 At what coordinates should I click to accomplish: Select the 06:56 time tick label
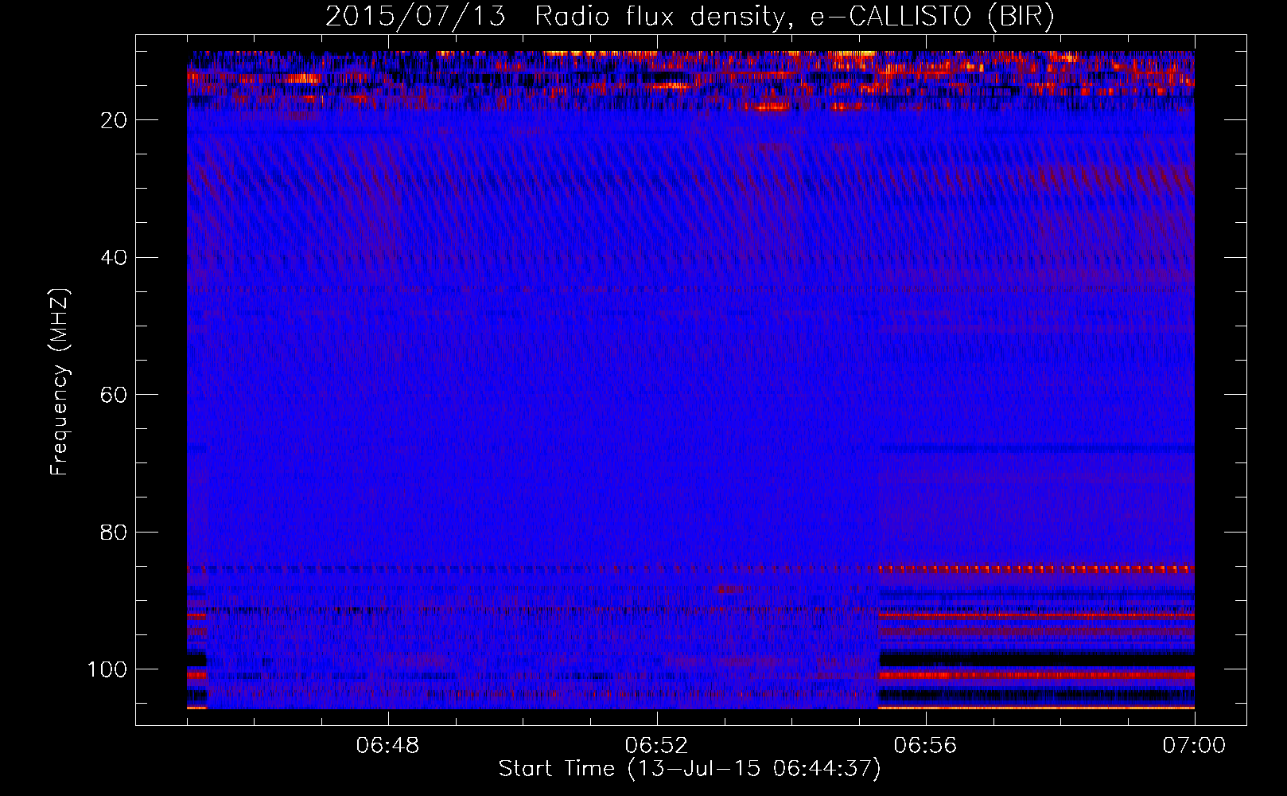coord(925,746)
